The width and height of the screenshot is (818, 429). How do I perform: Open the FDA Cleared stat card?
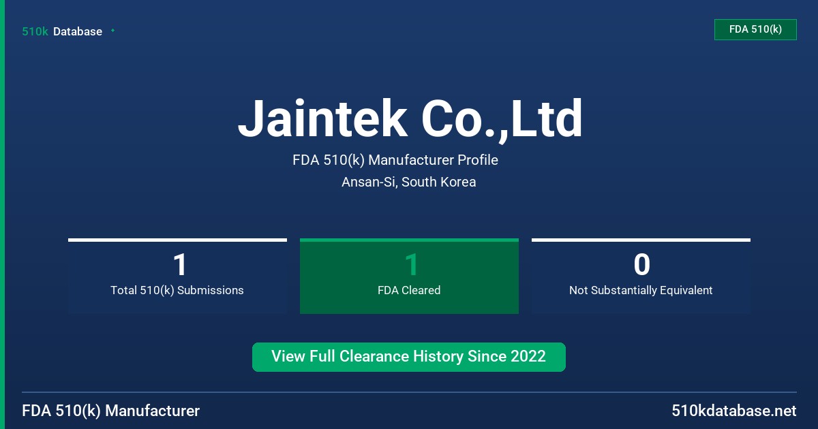click(x=409, y=276)
